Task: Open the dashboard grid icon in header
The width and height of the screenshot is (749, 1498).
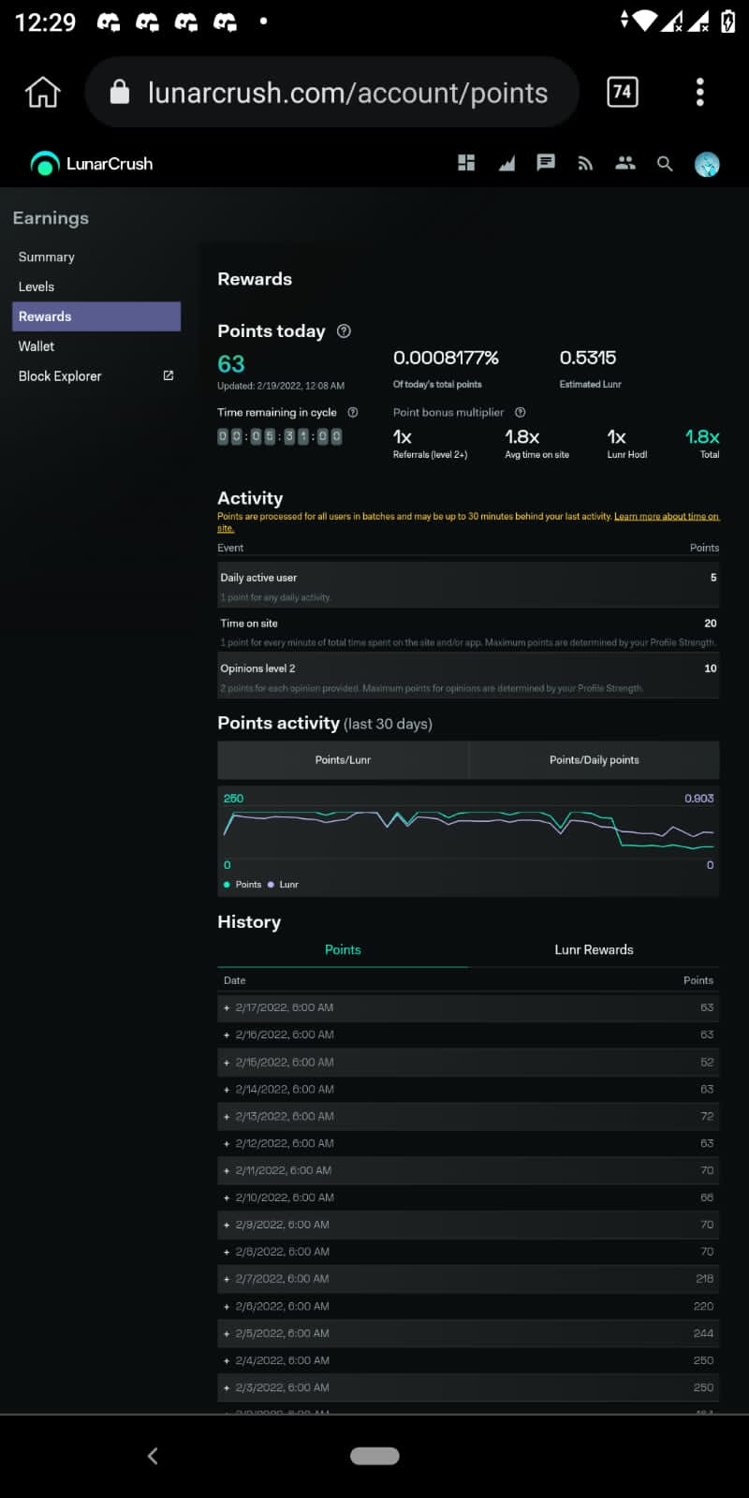Action: [x=466, y=163]
